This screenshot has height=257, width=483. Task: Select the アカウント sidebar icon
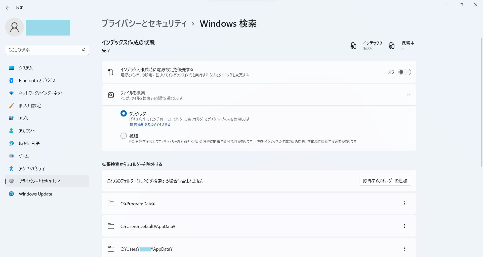11,131
